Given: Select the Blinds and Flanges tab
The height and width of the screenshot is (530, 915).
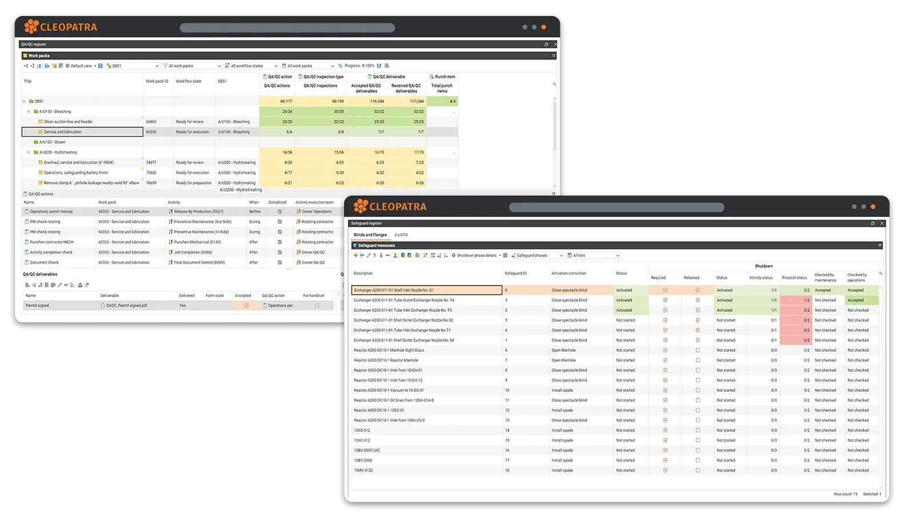Looking at the screenshot, I should [x=369, y=234].
